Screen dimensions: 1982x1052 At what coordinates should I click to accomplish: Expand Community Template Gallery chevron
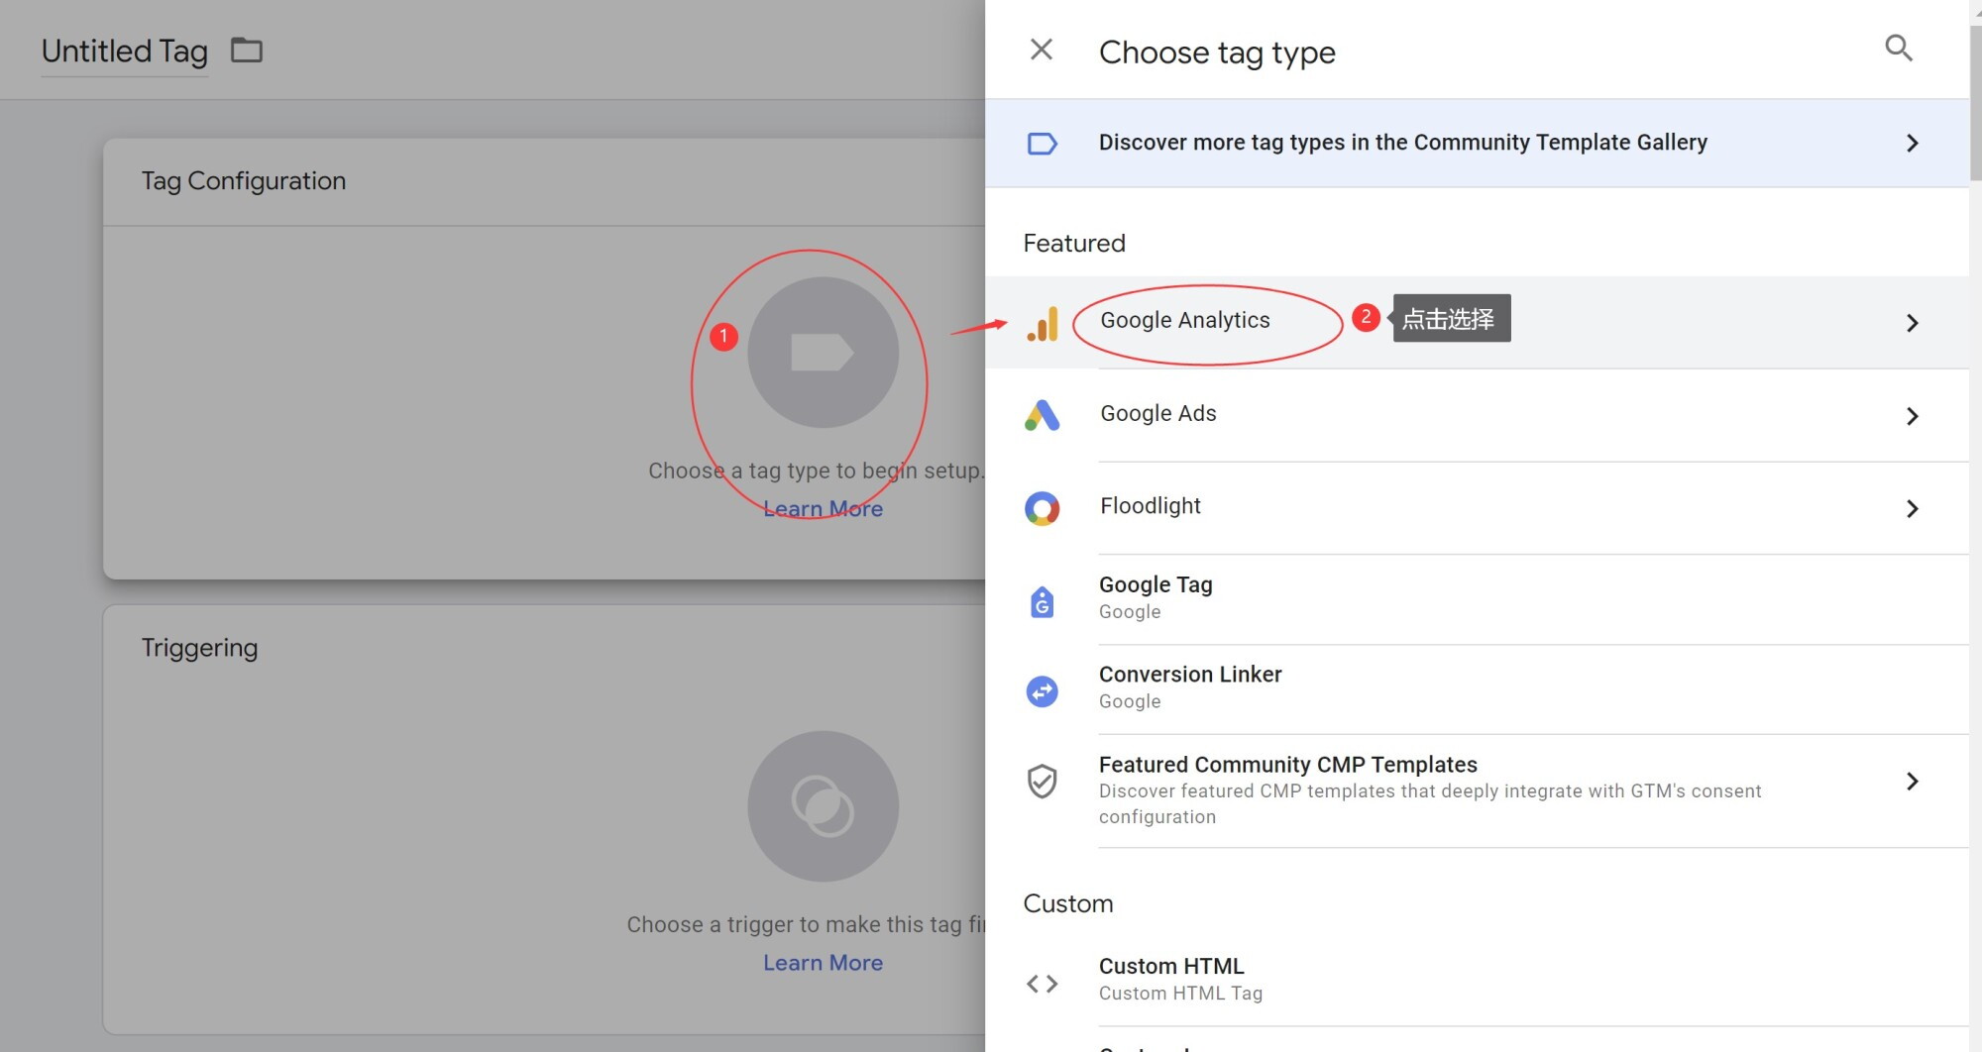[x=1912, y=144]
